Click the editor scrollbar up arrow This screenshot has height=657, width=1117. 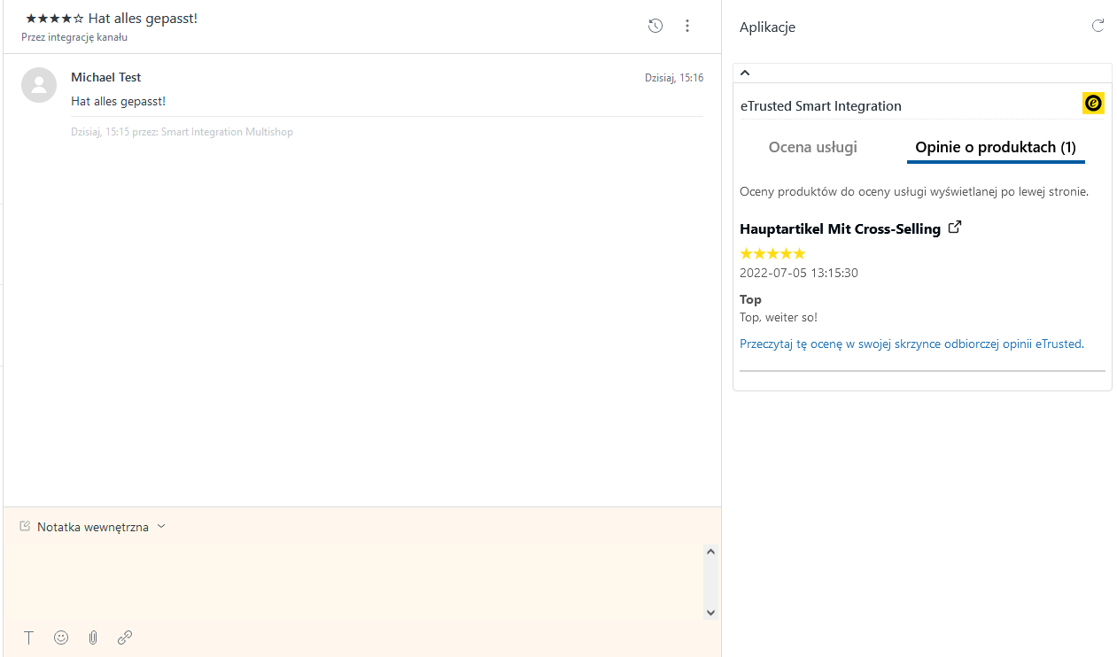(x=710, y=552)
